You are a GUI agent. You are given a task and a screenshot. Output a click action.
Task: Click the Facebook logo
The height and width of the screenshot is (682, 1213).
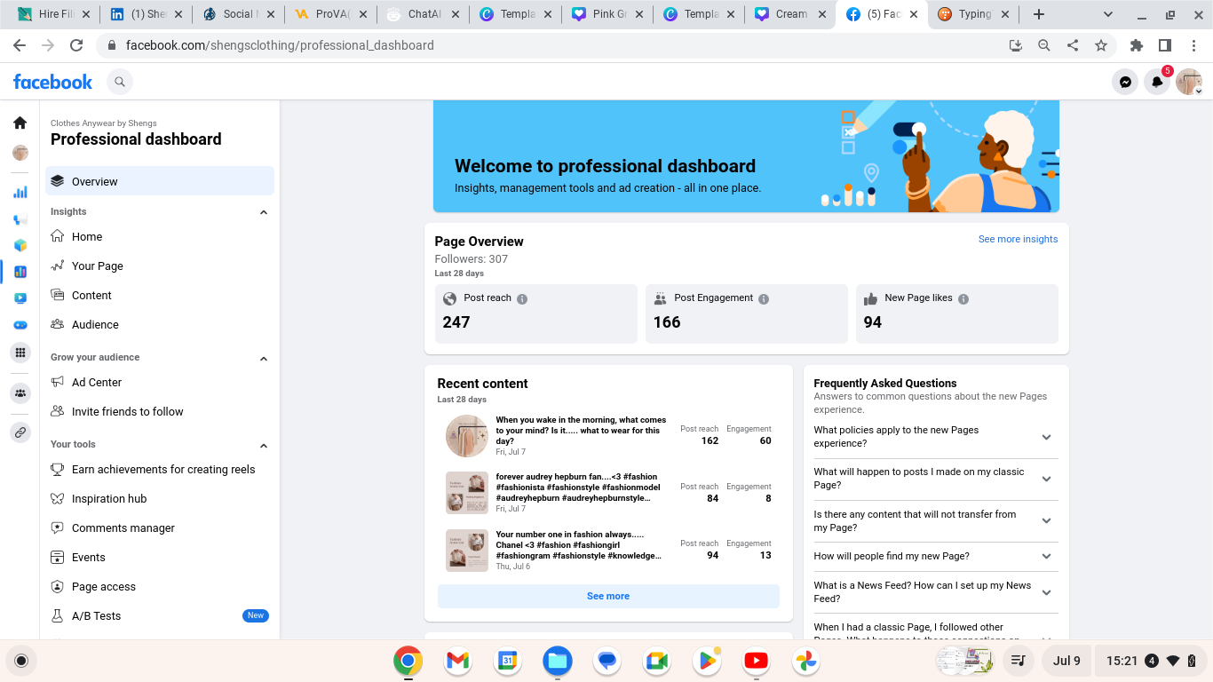pyautogui.click(x=53, y=82)
